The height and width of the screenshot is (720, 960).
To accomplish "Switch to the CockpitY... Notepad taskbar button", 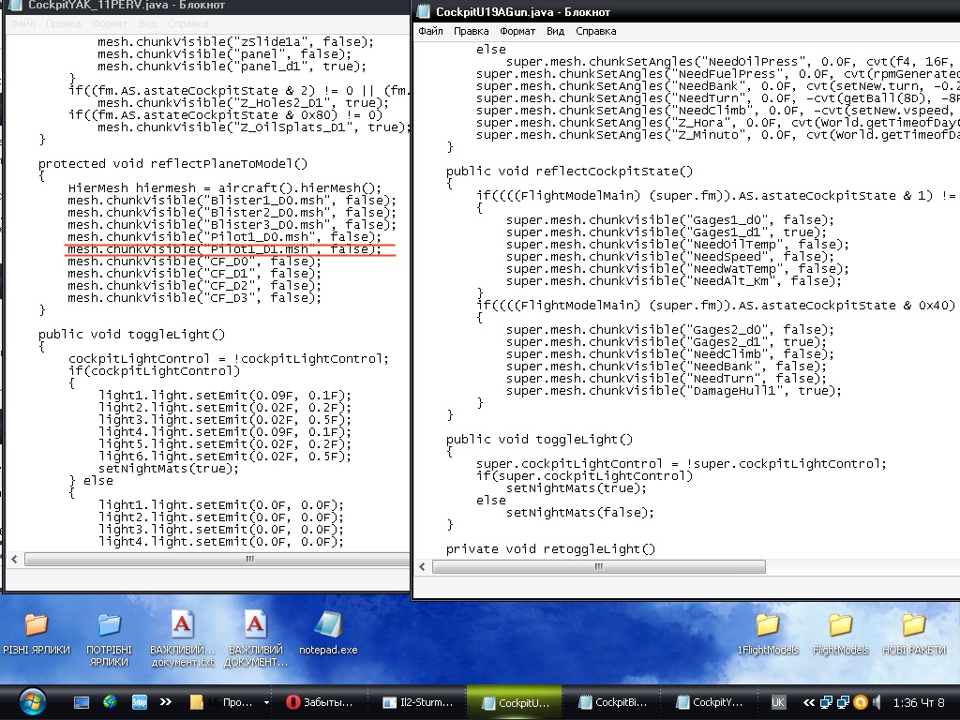I will coord(710,702).
